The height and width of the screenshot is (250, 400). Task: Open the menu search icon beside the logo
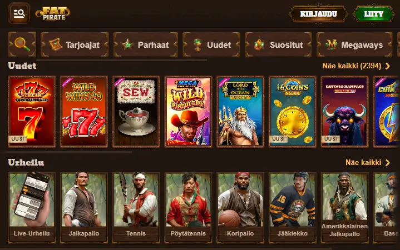click(19, 13)
